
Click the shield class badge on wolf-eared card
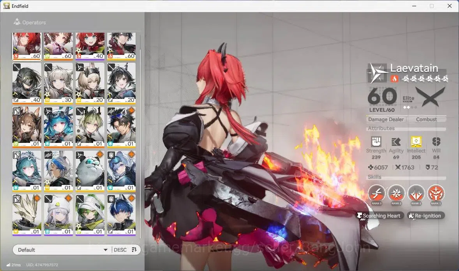coord(111,199)
